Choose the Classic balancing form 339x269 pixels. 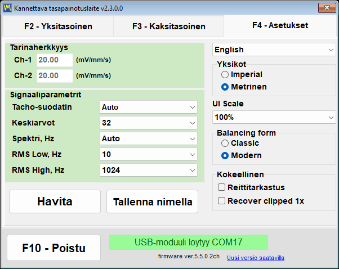click(x=240, y=143)
